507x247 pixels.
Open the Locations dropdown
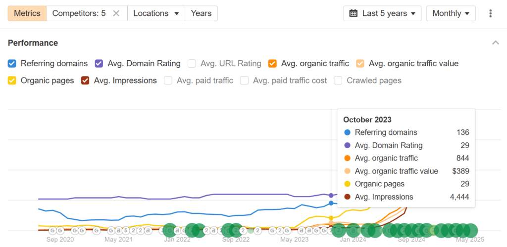(x=156, y=13)
